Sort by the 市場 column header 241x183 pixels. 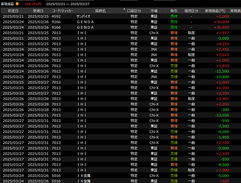tap(154, 11)
